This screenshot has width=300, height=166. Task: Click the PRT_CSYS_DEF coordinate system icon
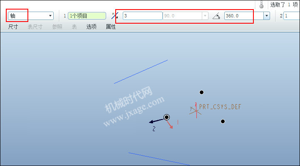(195, 110)
